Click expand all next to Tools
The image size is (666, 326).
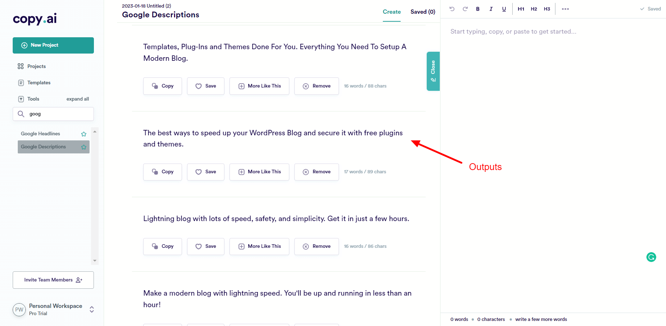click(78, 99)
